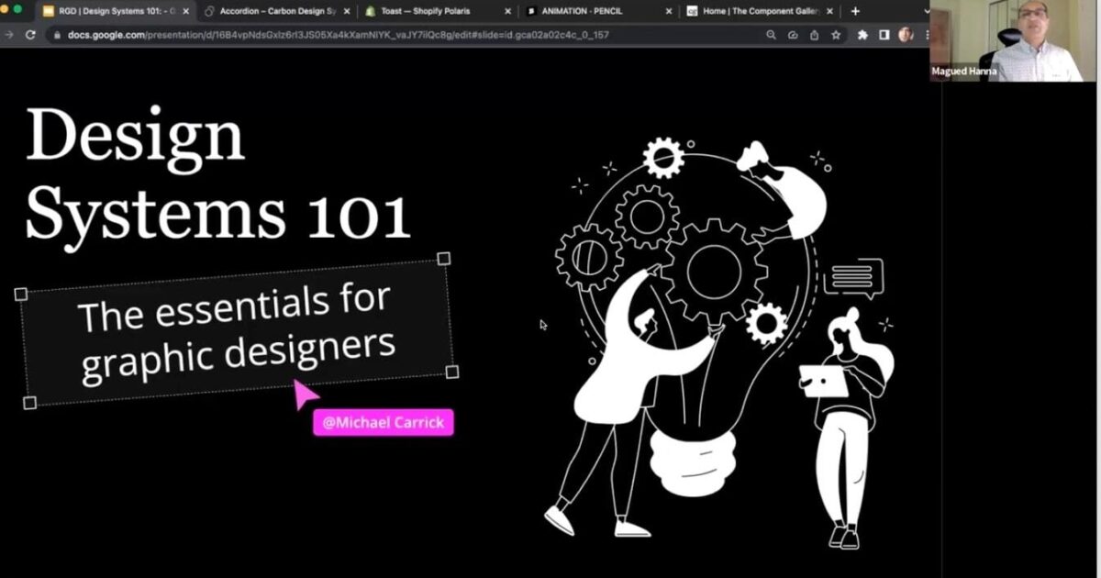Select the essentials for graphic designers text box
1101x578 pixels.
pyautogui.click(x=237, y=331)
